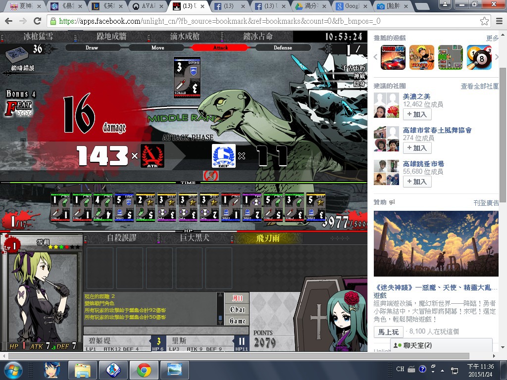Click the red ATK laurel emblem
Viewport: 507px width, 380px height.
pyautogui.click(x=152, y=156)
